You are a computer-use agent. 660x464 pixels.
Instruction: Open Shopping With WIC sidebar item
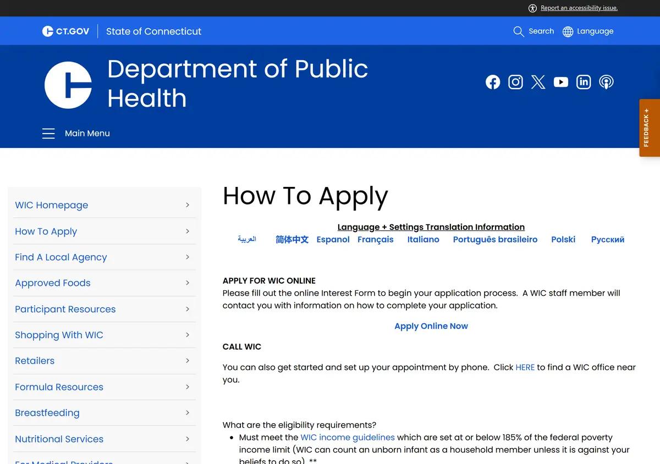59,335
